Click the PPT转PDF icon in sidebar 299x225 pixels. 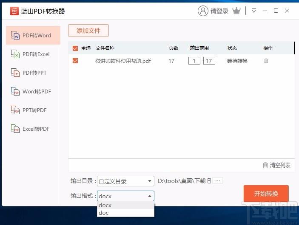(x=15, y=110)
